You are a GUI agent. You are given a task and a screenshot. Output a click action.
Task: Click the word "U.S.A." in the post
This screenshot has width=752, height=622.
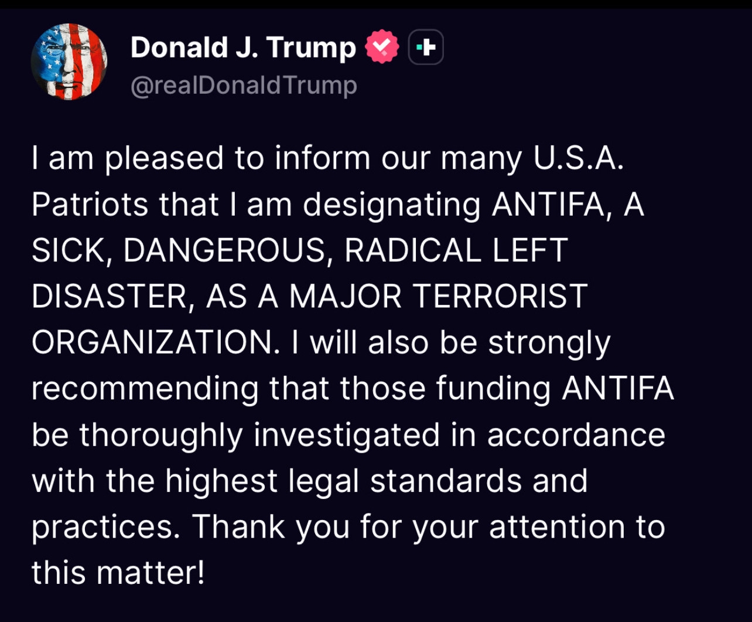(x=576, y=159)
